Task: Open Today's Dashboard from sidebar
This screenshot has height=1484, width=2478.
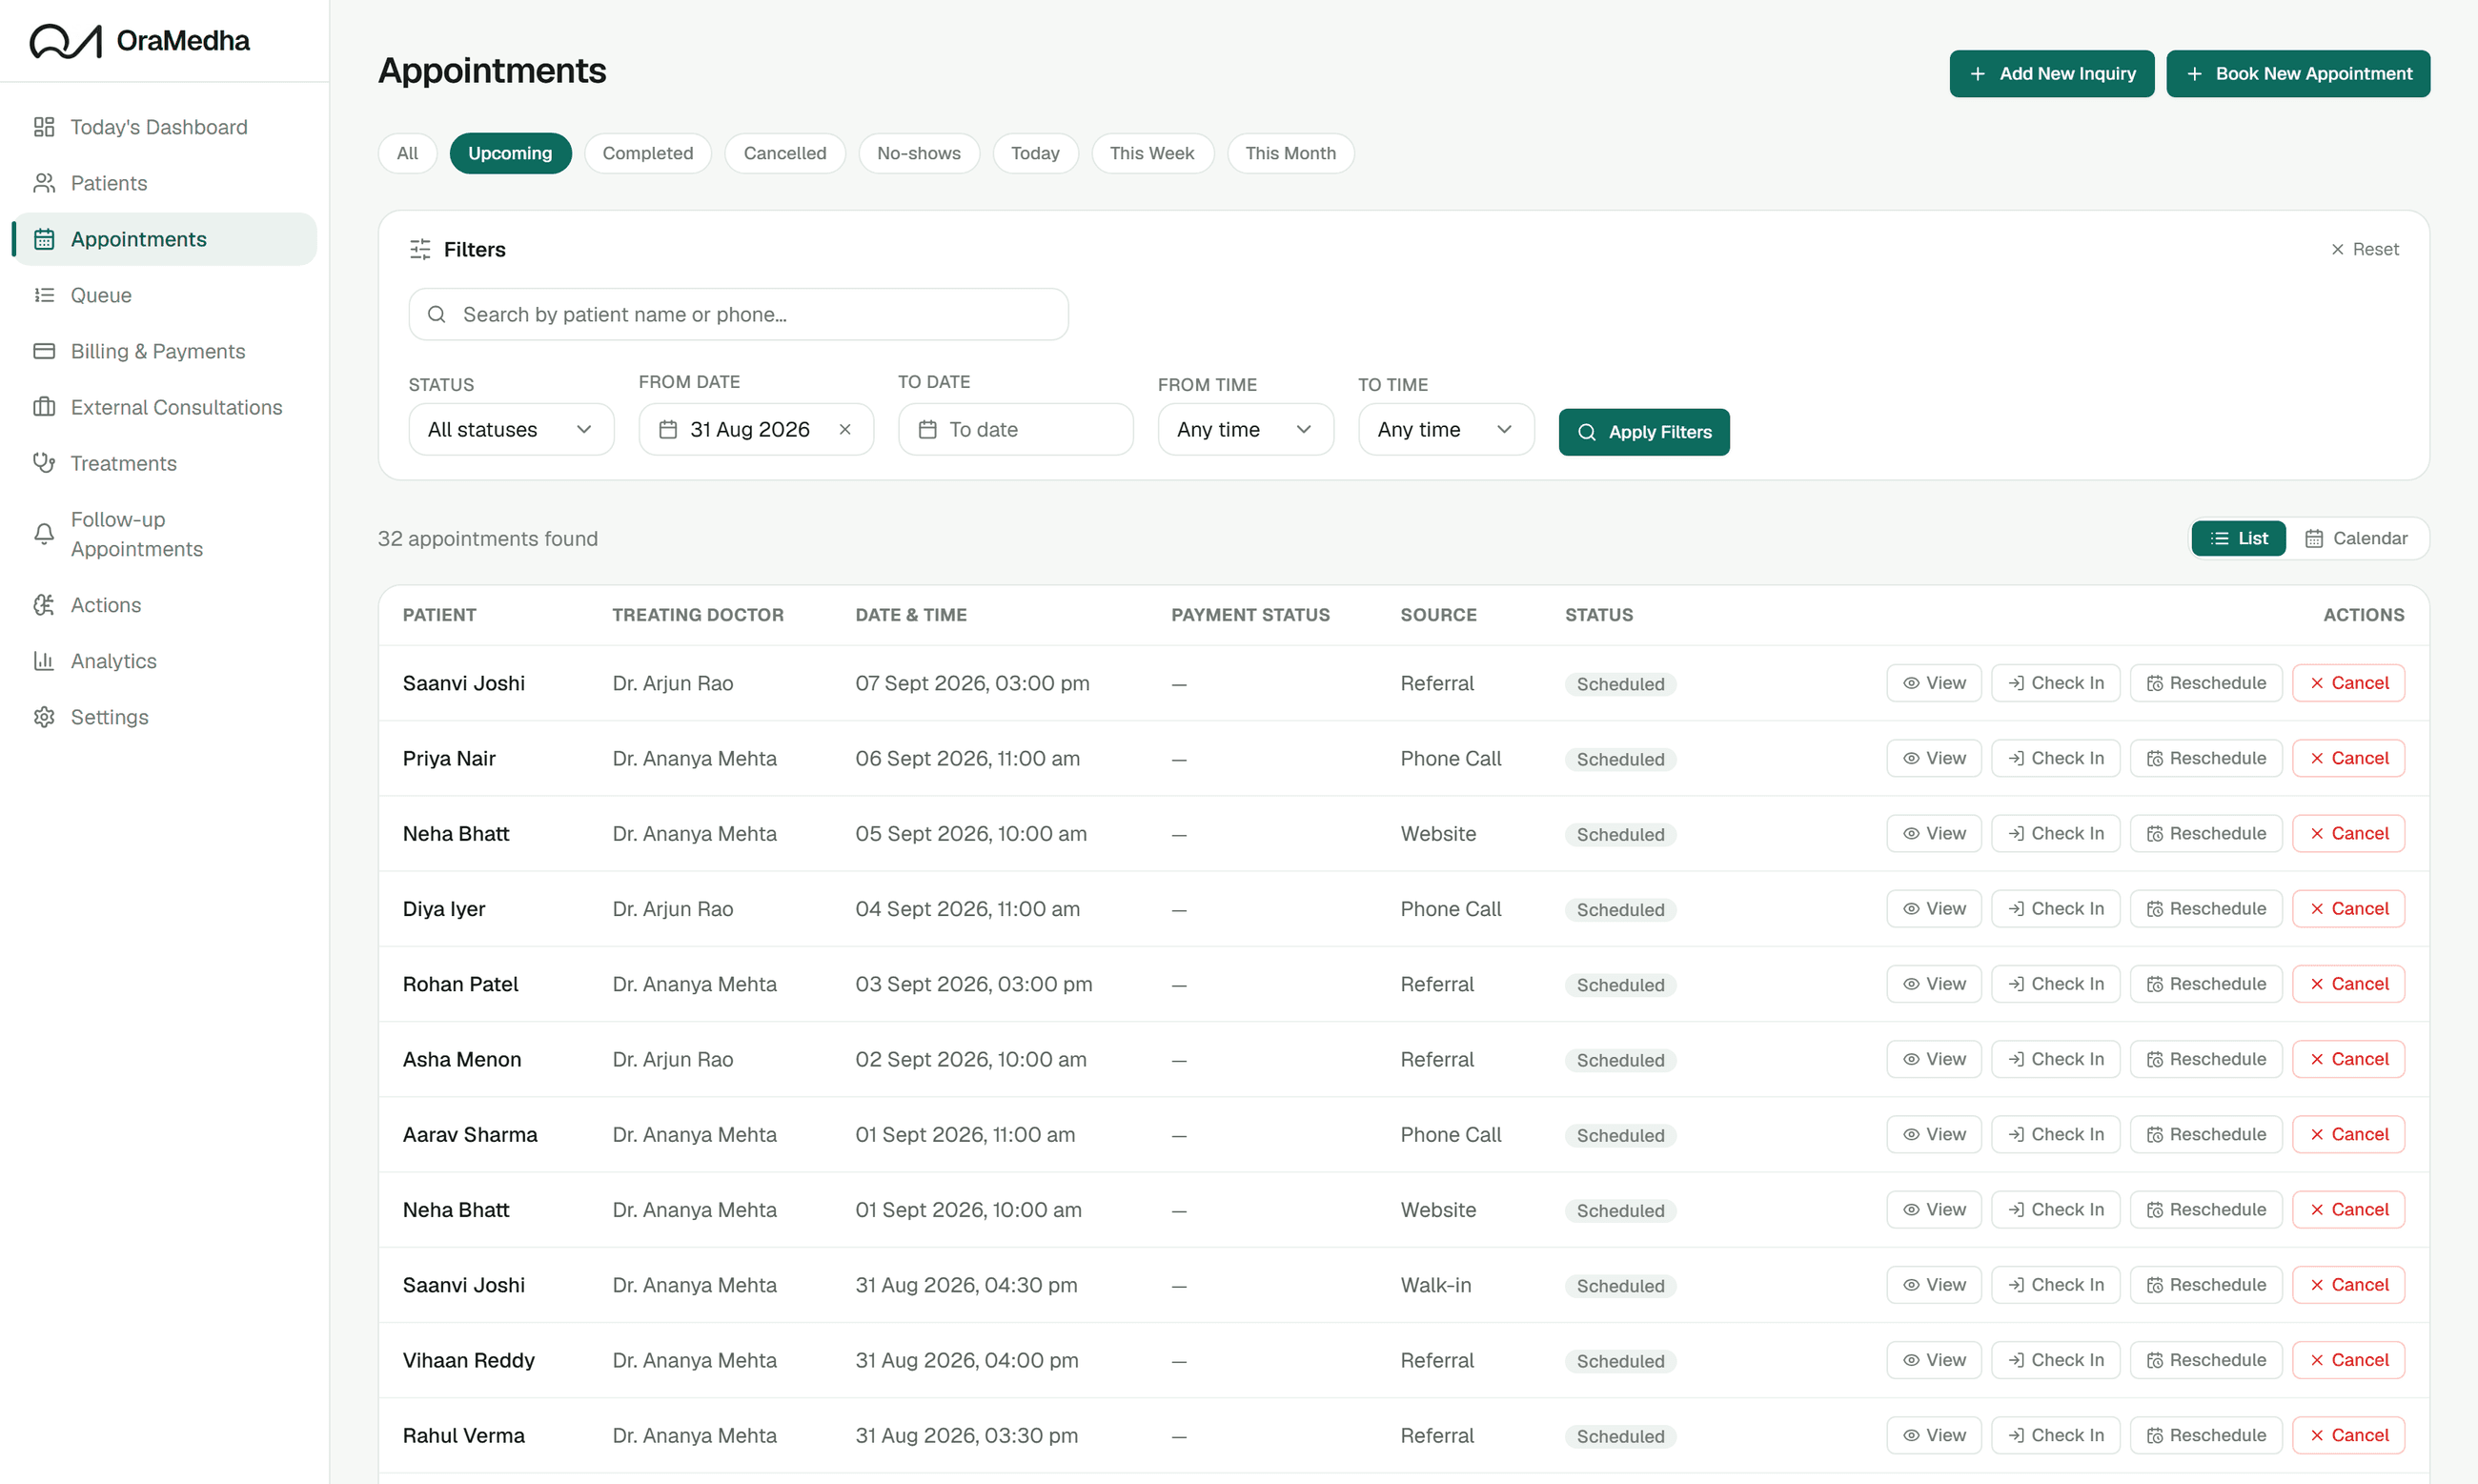Action: point(164,127)
